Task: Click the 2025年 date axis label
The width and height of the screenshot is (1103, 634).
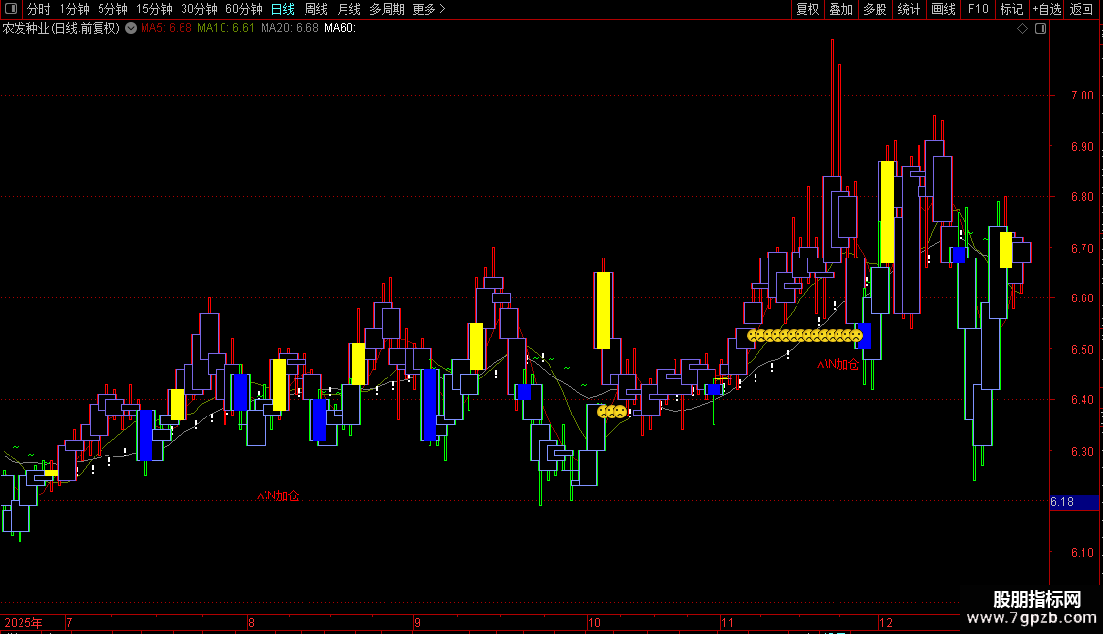Action: [23, 622]
